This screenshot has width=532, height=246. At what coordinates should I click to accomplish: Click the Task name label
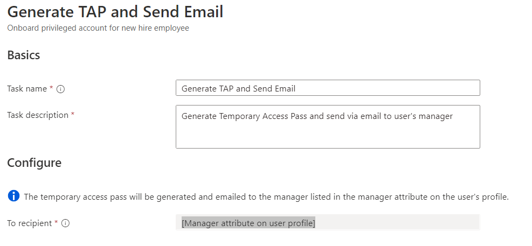[27, 89]
